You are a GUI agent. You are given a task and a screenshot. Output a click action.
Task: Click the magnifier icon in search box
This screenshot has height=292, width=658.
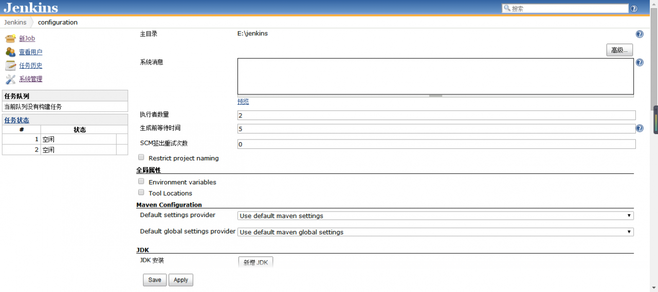(507, 8)
